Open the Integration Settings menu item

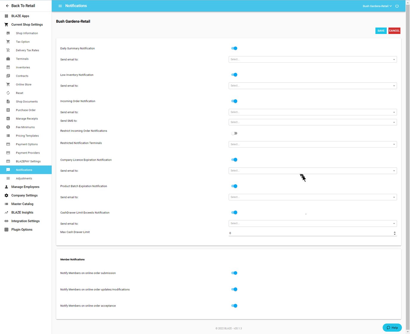point(25,221)
